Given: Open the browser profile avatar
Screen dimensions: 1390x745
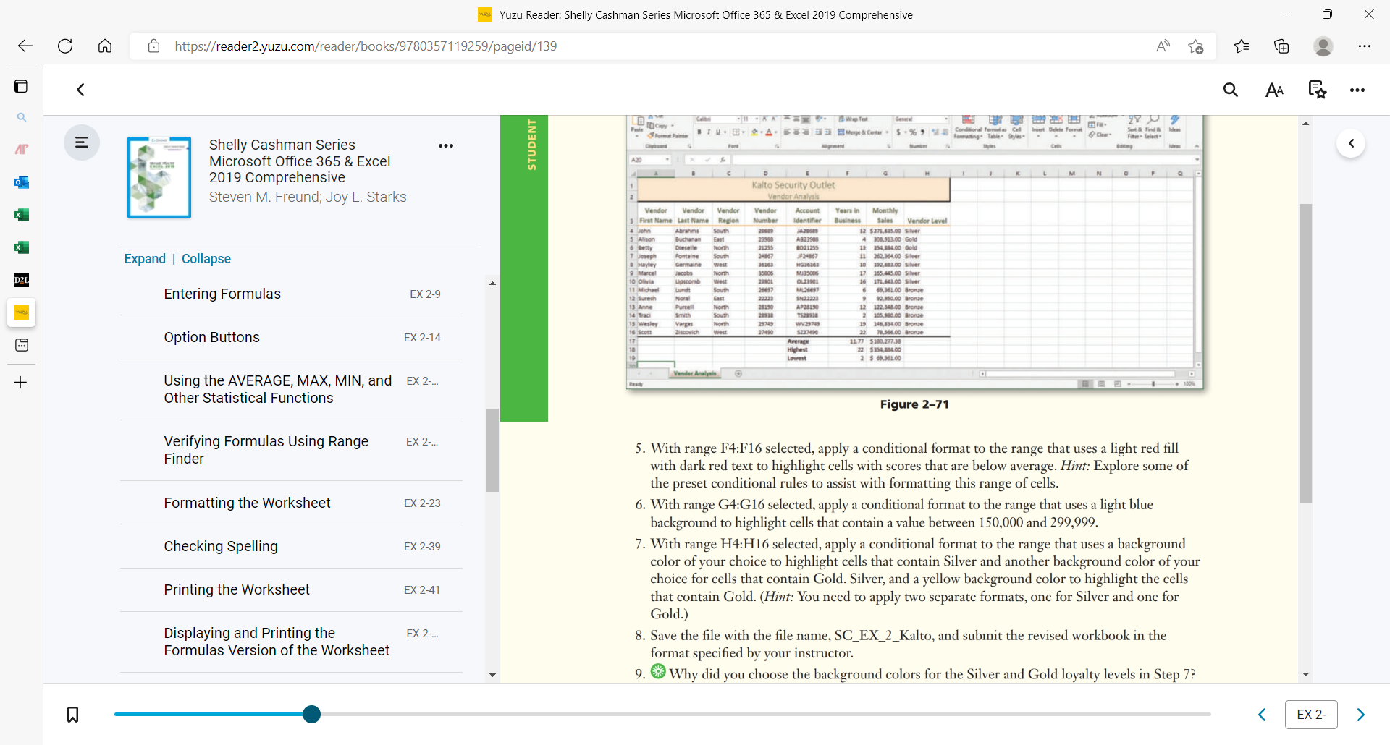Looking at the screenshot, I should coord(1323,46).
